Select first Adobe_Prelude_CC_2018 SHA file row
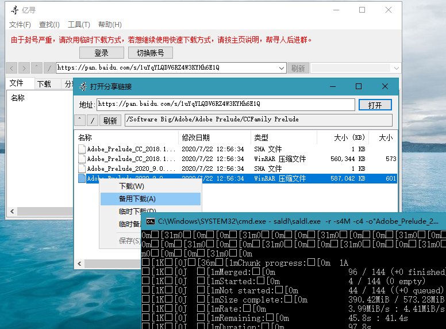The width and height of the screenshot is (446, 329). pyautogui.click(x=237, y=149)
